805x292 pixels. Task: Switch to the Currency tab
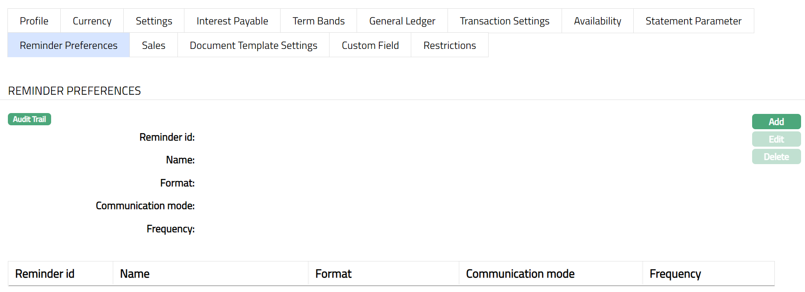(x=92, y=21)
